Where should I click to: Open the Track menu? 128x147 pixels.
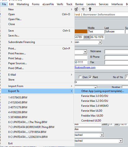point(69,4)
